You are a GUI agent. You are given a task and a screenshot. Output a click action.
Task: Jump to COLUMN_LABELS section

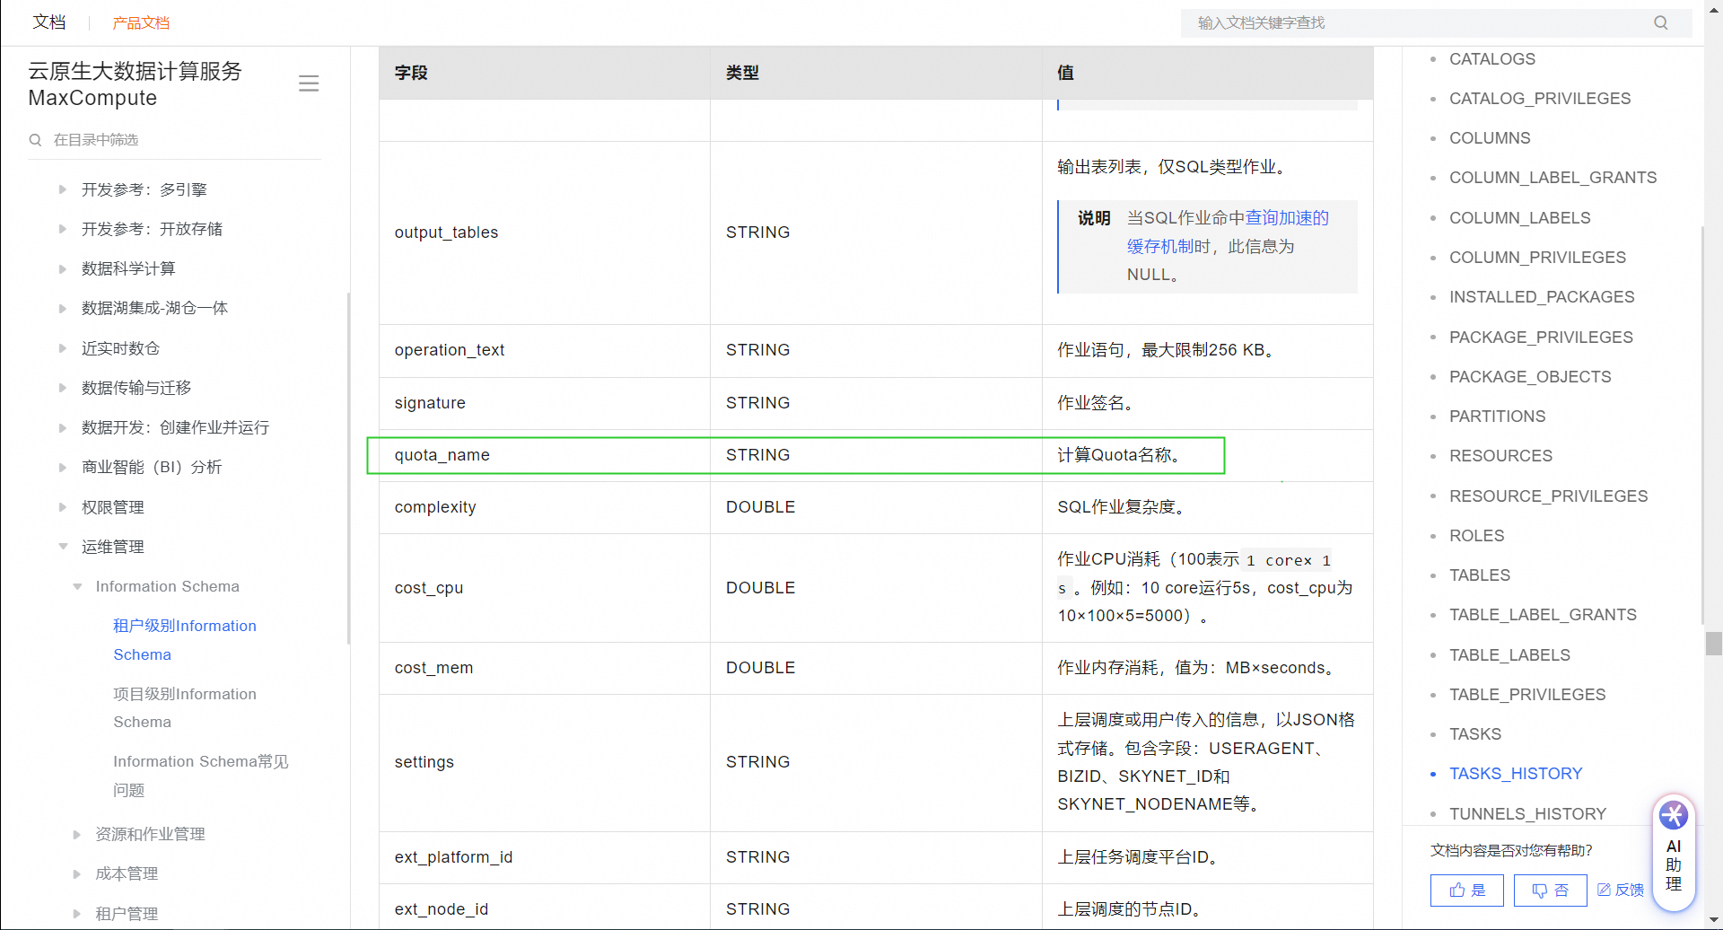point(1519,218)
